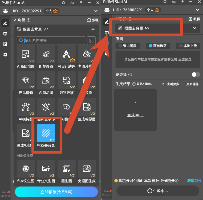Select 本地上传 radio option
203x200 pixels.
coord(188,46)
